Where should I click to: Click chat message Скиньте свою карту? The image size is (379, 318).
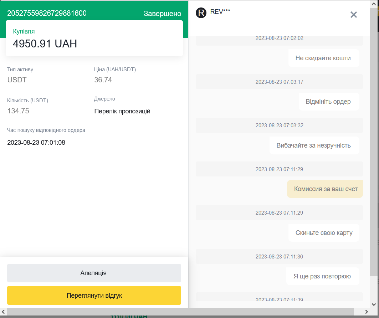coord(324,233)
